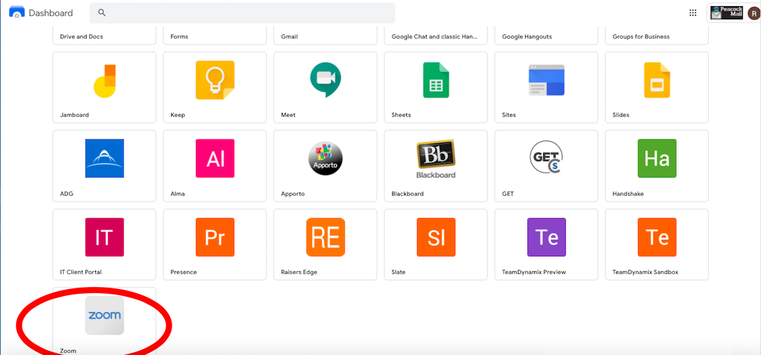761x355 pixels.
Task: Open the Meet video camera icon
Action: click(x=326, y=80)
